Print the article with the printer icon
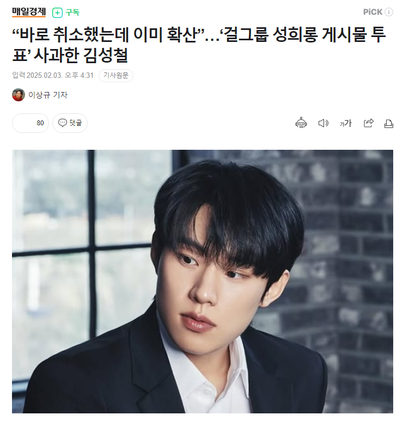Image resolution: width=409 pixels, height=421 pixels. point(389,124)
